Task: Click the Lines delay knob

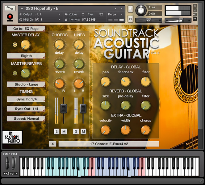Action: [x=79, y=45]
